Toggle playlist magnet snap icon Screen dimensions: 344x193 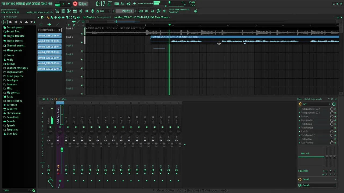point(42,17)
